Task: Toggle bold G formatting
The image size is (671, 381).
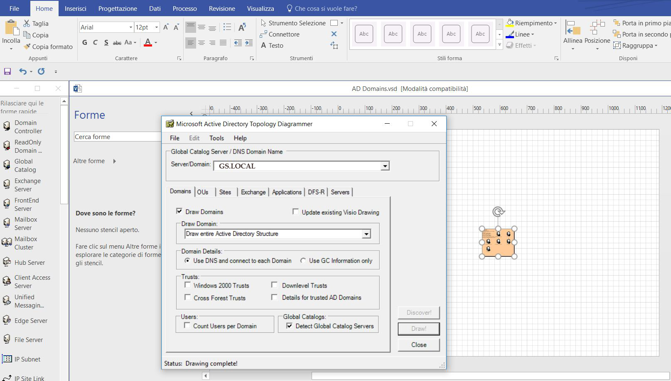Action: click(85, 42)
